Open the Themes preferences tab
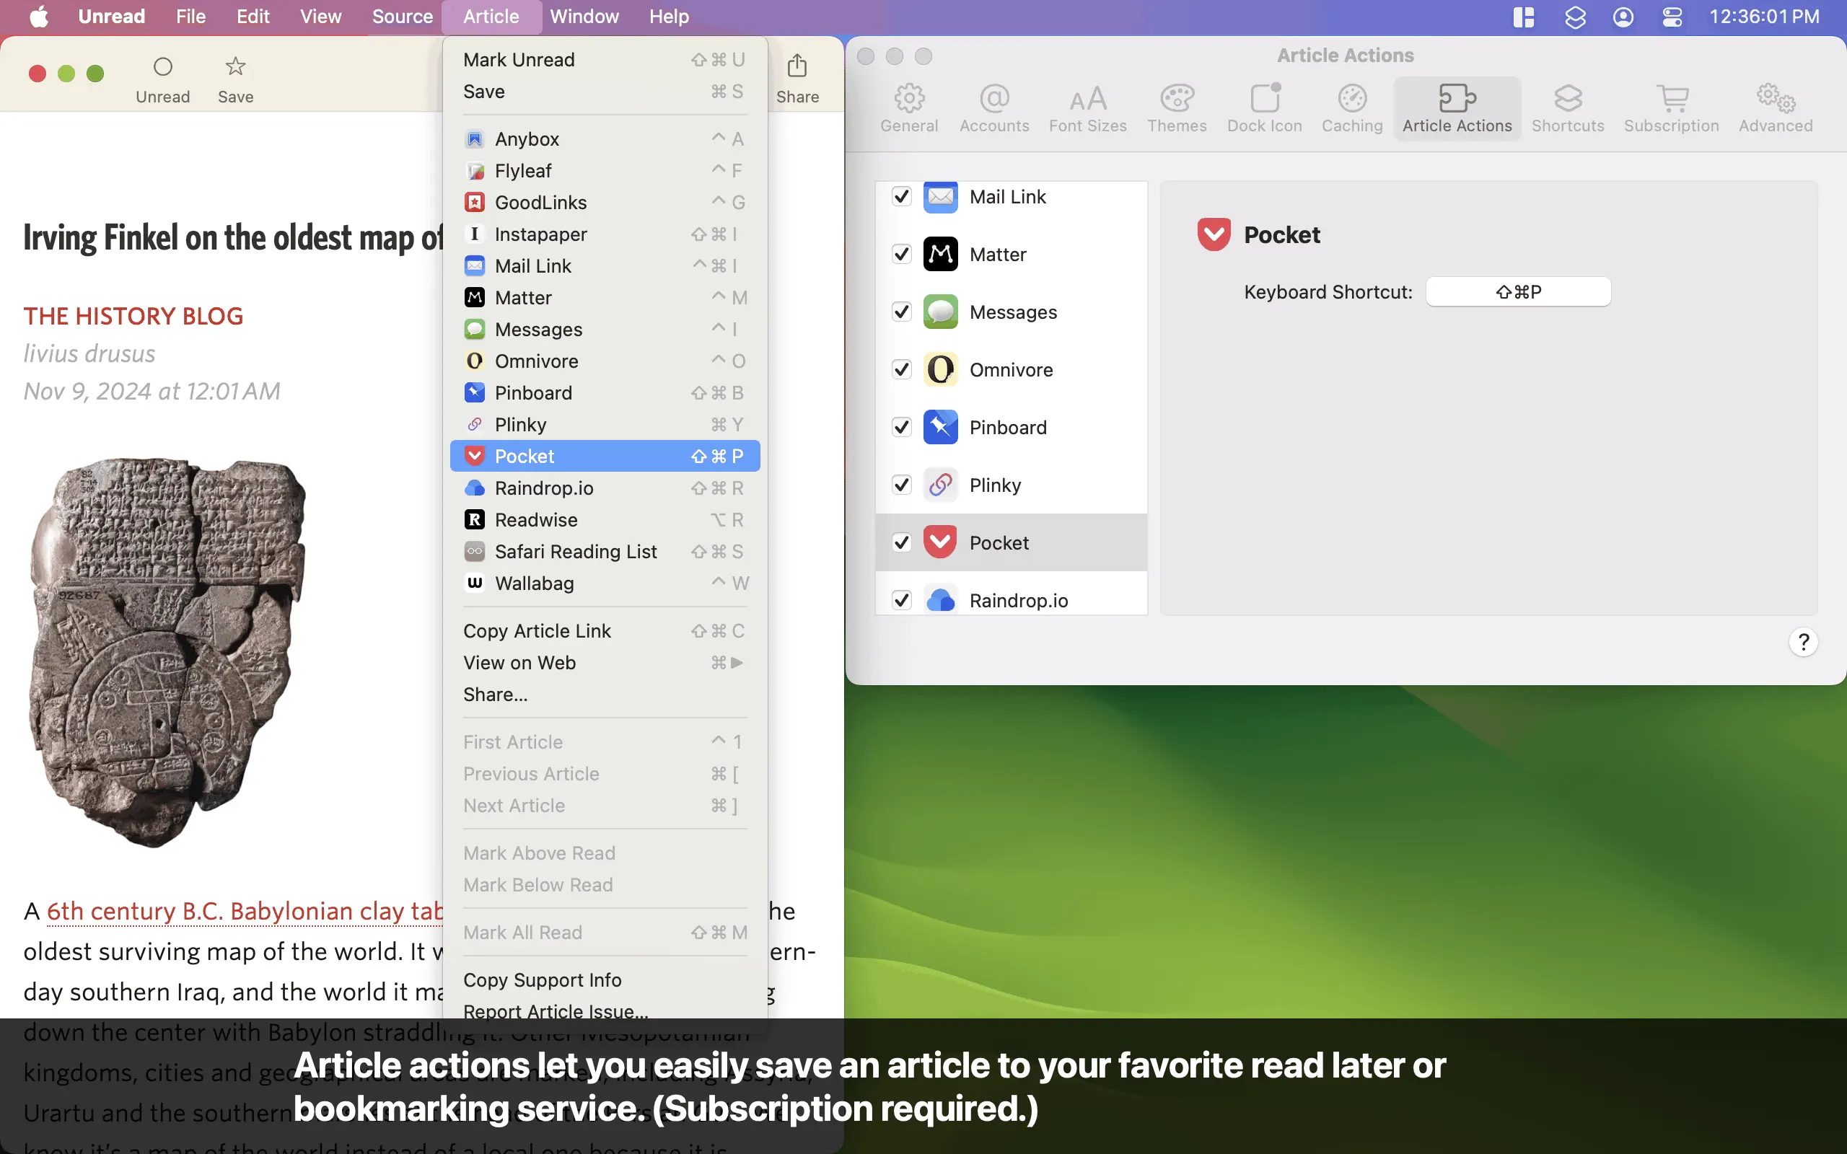This screenshot has width=1847, height=1154. 1176,107
